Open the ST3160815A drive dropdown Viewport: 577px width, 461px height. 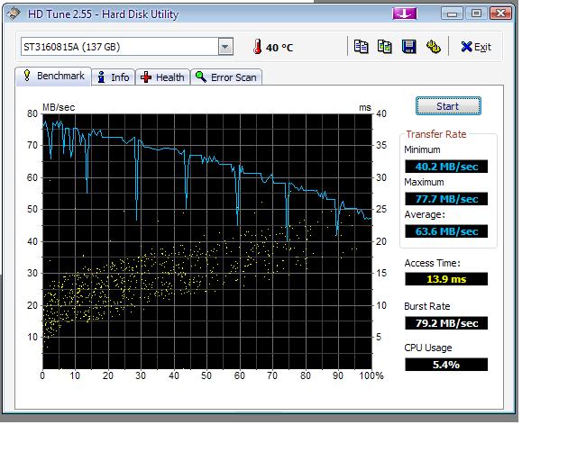coord(225,47)
